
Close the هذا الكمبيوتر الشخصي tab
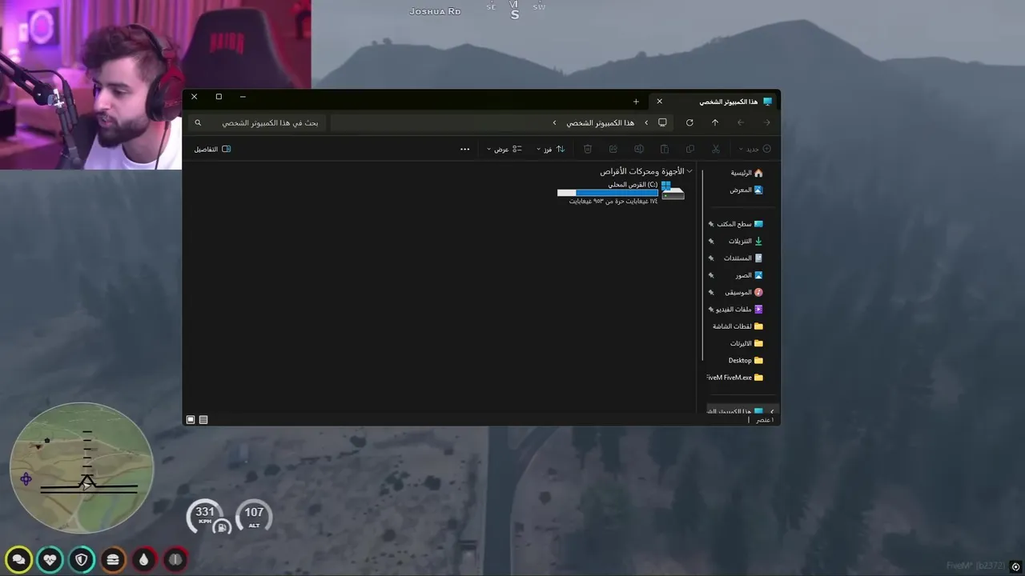point(659,102)
